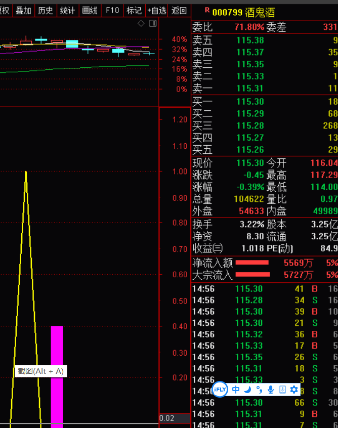Select the 买二 115.29 order row
338x428 pixels.
coord(265,113)
